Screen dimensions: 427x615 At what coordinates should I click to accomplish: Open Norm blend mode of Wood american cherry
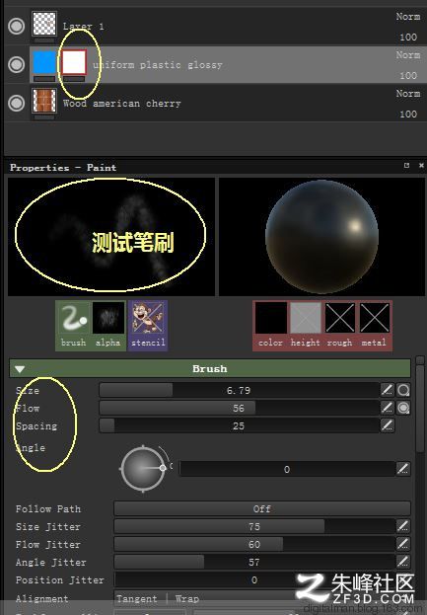coord(408,94)
